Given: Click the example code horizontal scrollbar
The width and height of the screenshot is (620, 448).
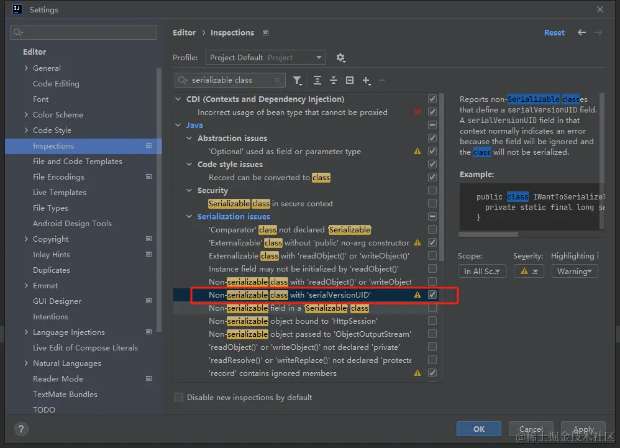Looking at the screenshot, I should tap(488, 234).
